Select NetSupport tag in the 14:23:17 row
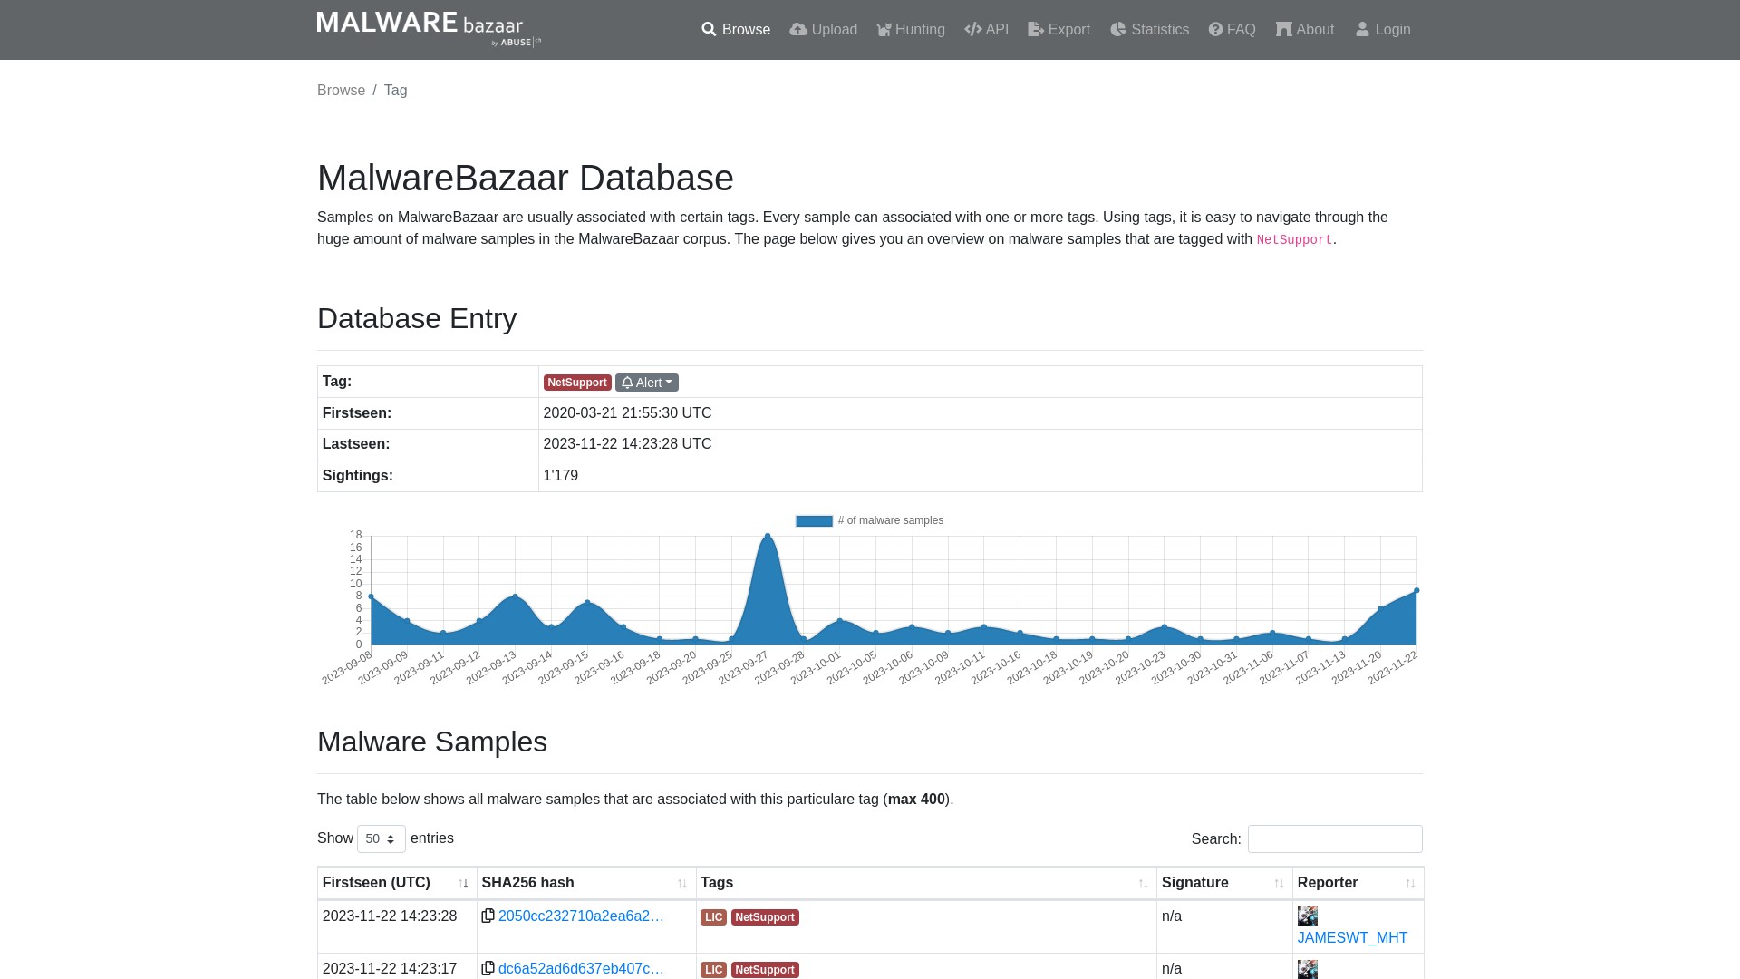Image resolution: width=1740 pixels, height=979 pixels. click(x=765, y=970)
